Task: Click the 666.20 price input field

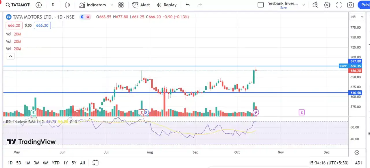Action: tap(42, 25)
